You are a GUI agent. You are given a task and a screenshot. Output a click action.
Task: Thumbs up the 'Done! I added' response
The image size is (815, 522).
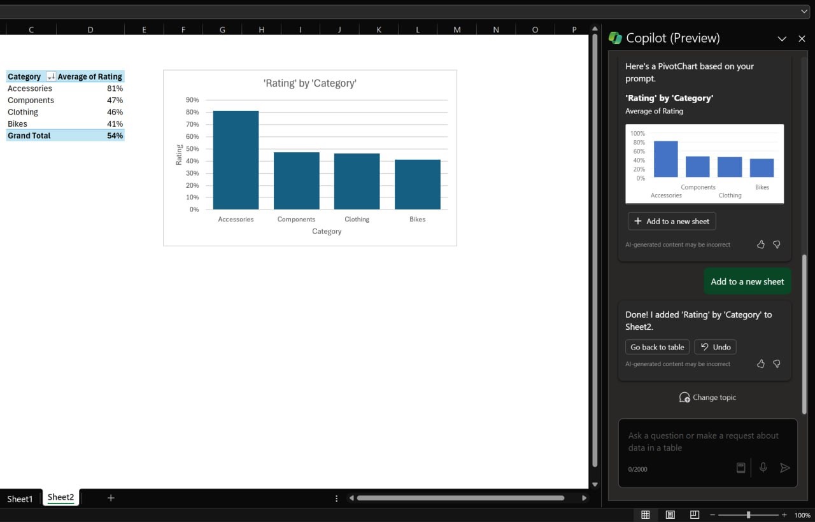760,363
